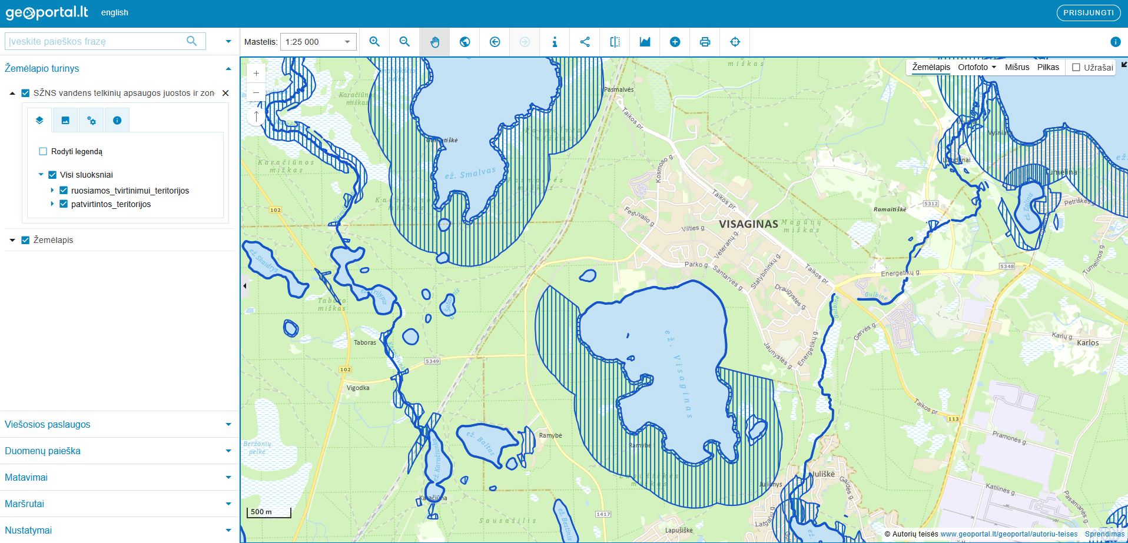Toggle the Užrašai labels checkbox

[x=1076, y=68]
